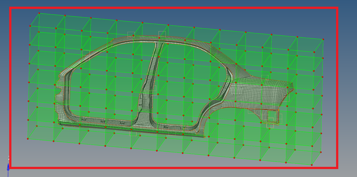Click the rocker sill mesh below front door
Viewport: 357px width, 177px height.
pyautogui.click(x=95, y=124)
